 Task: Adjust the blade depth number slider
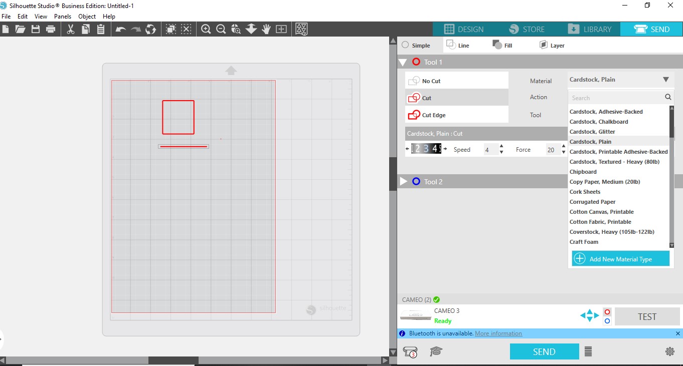pyautogui.click(x=426, y=149)
